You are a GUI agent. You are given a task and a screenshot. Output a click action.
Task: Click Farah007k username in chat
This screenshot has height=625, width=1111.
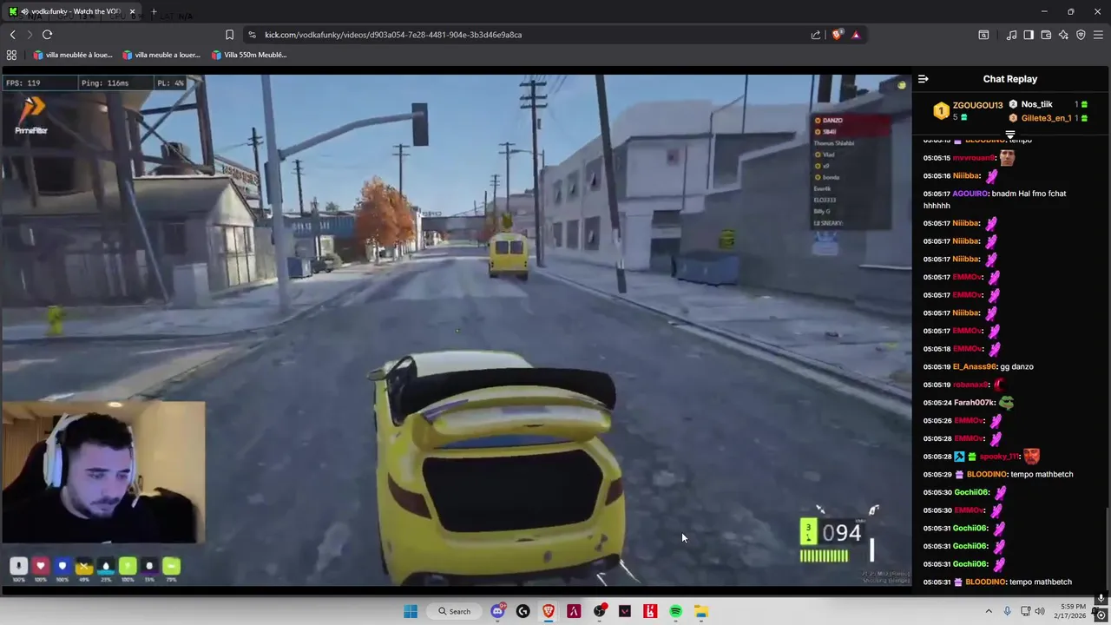pos(974,403)
